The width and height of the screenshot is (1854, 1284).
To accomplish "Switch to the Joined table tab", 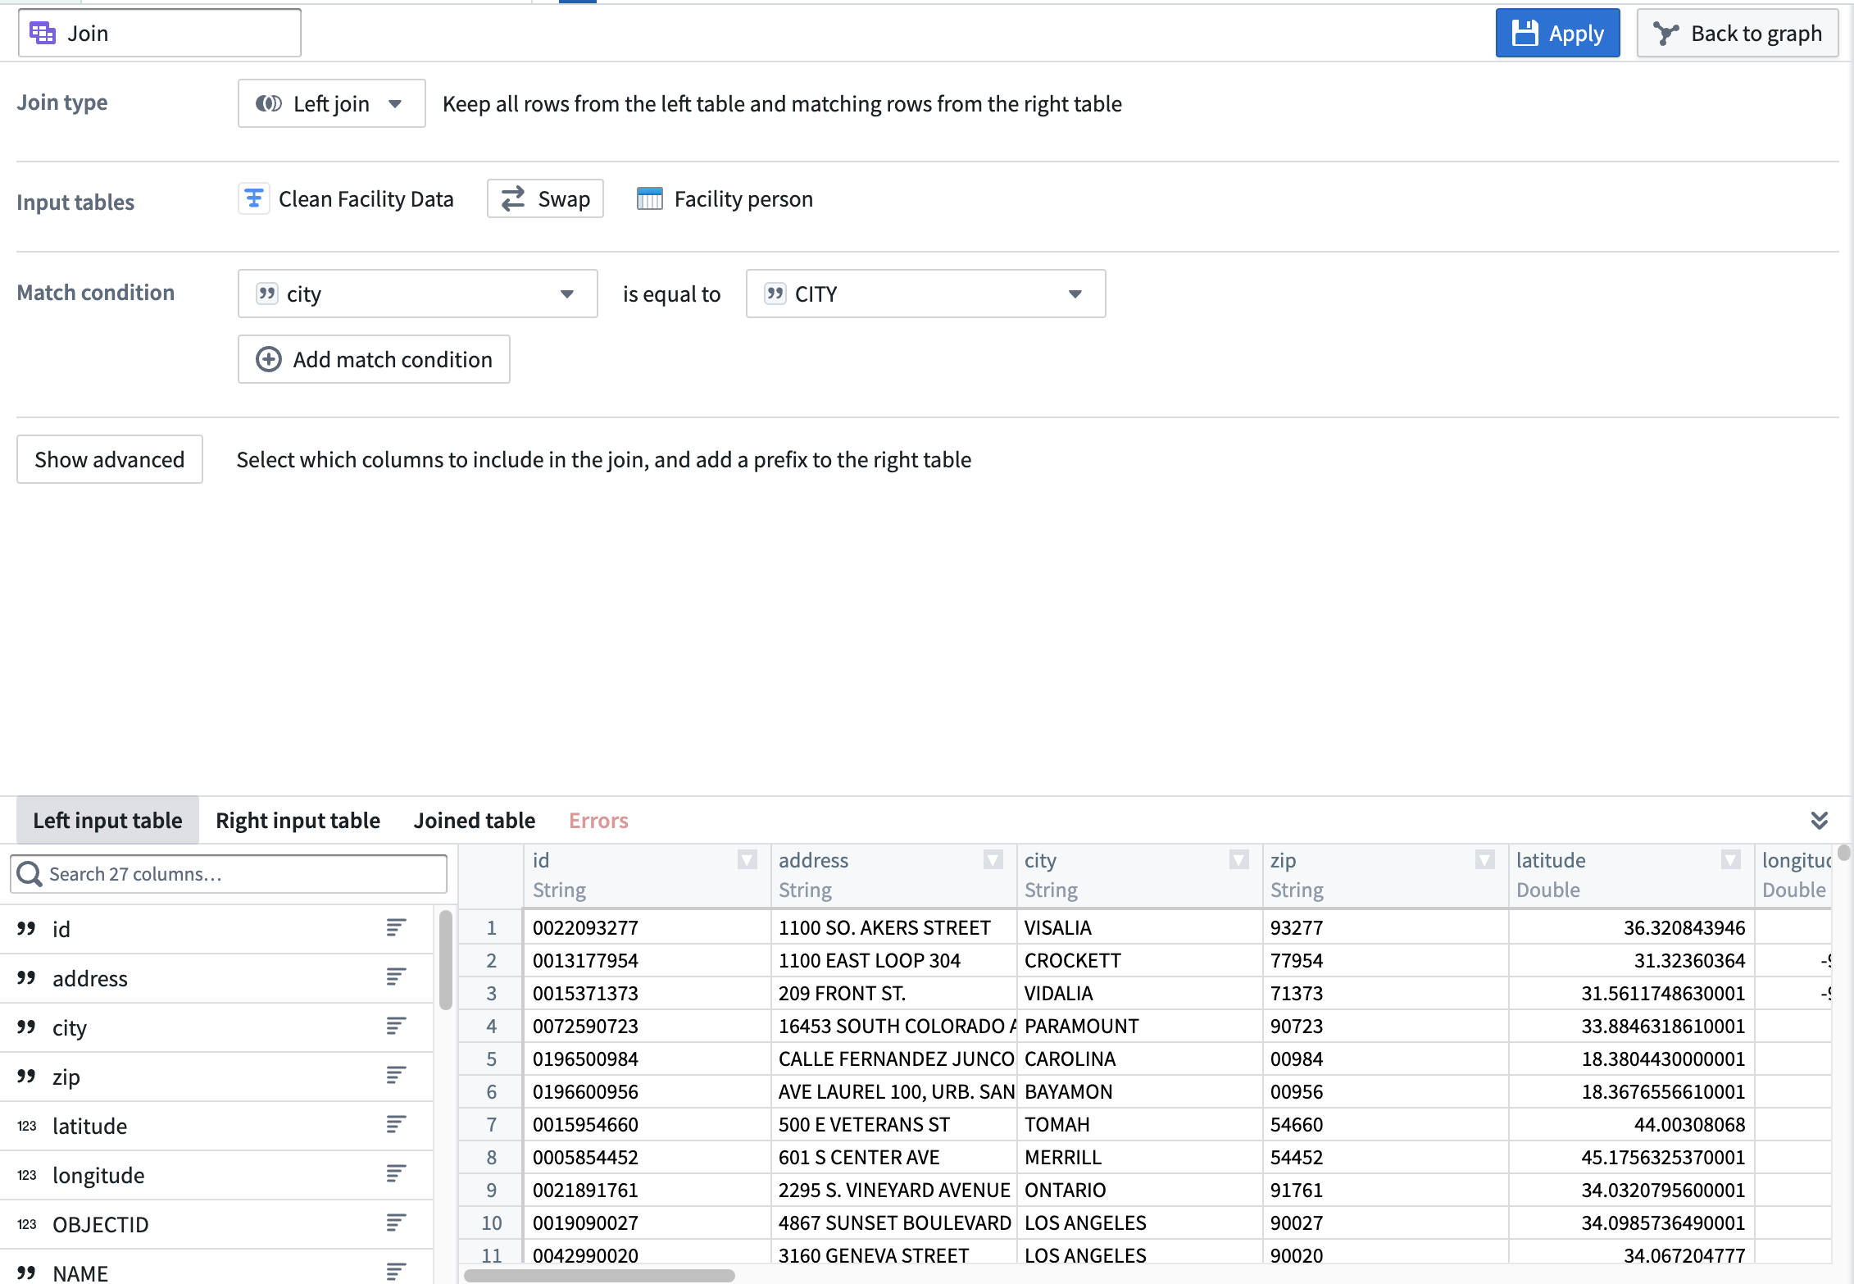I will pyautogui.click(x=474, y=820).
